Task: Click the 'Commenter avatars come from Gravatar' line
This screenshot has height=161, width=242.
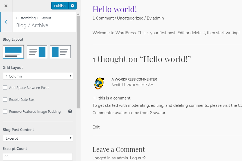Action: (129, 113)
